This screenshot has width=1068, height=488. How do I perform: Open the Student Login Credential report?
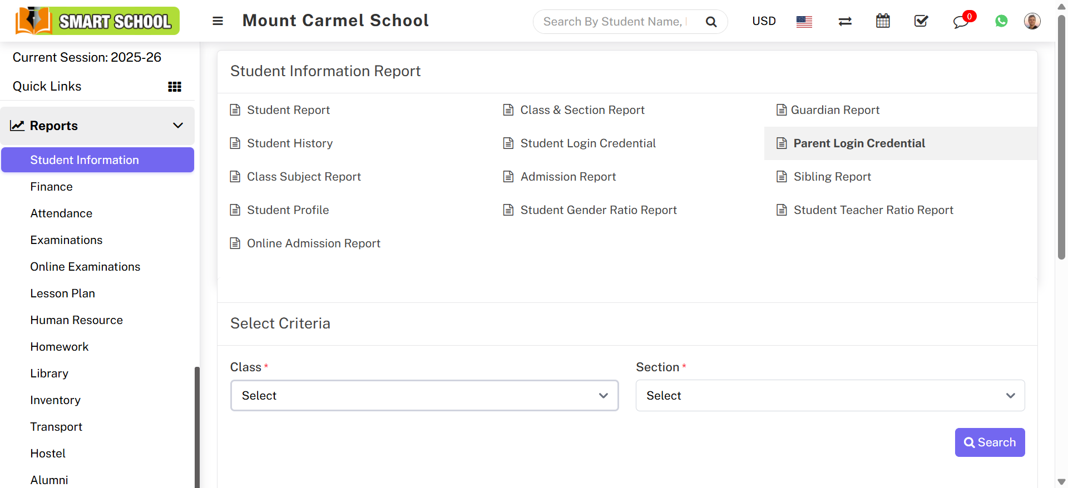pyautogui.click(x=587, y=143)
